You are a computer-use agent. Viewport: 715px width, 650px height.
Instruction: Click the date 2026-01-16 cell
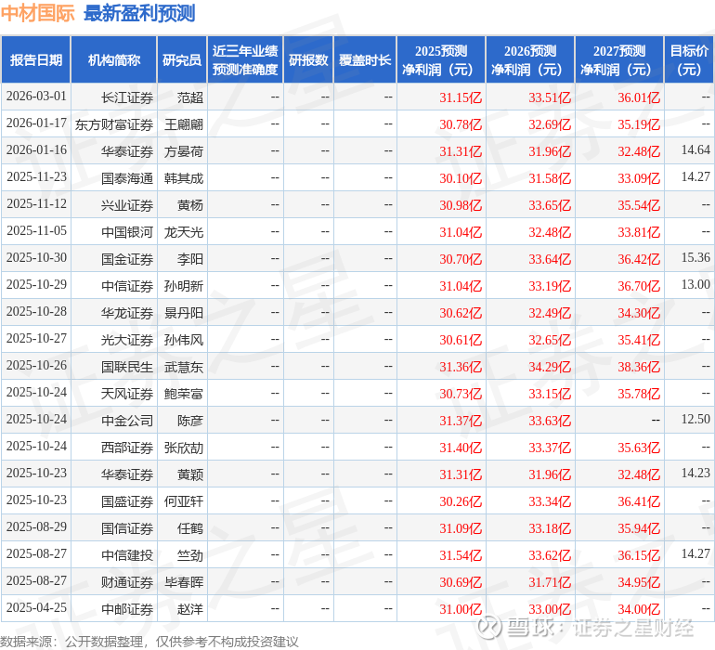[36, 150]
